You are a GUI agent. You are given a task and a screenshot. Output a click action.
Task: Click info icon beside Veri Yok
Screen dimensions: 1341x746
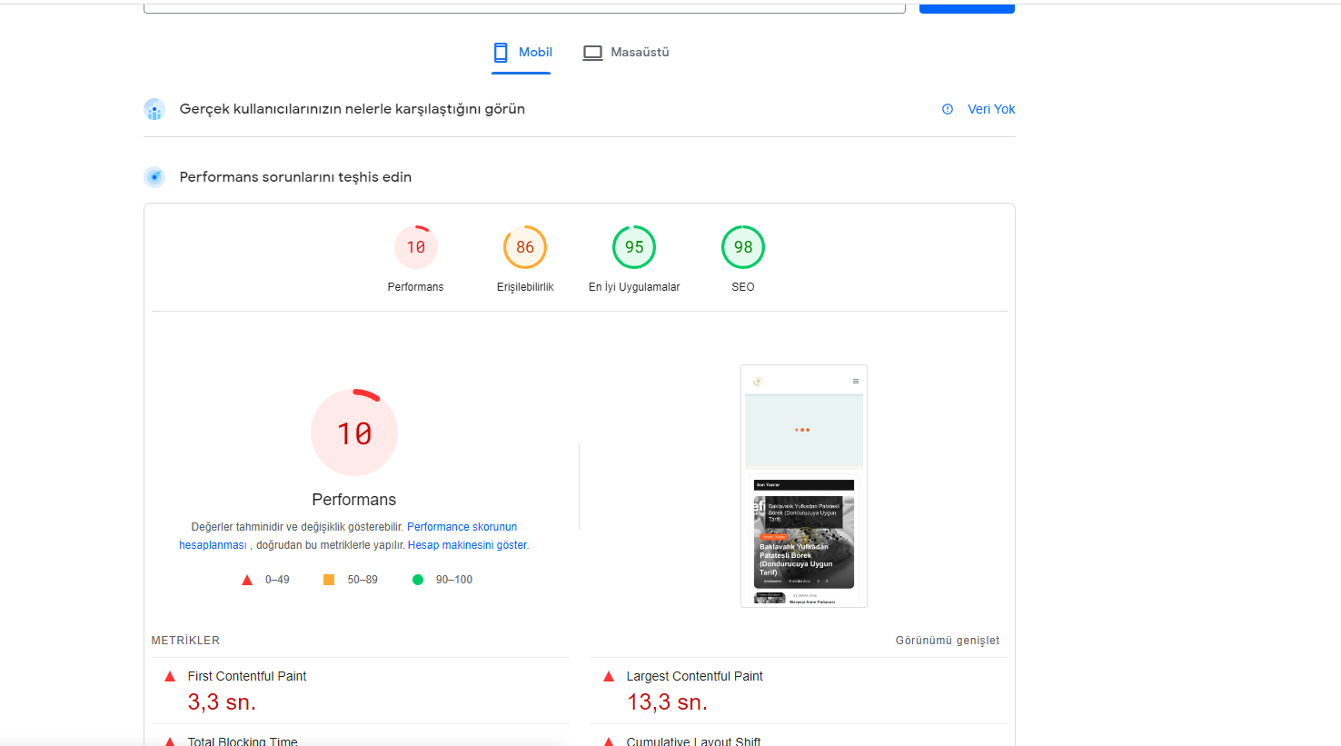pos(948,109)
